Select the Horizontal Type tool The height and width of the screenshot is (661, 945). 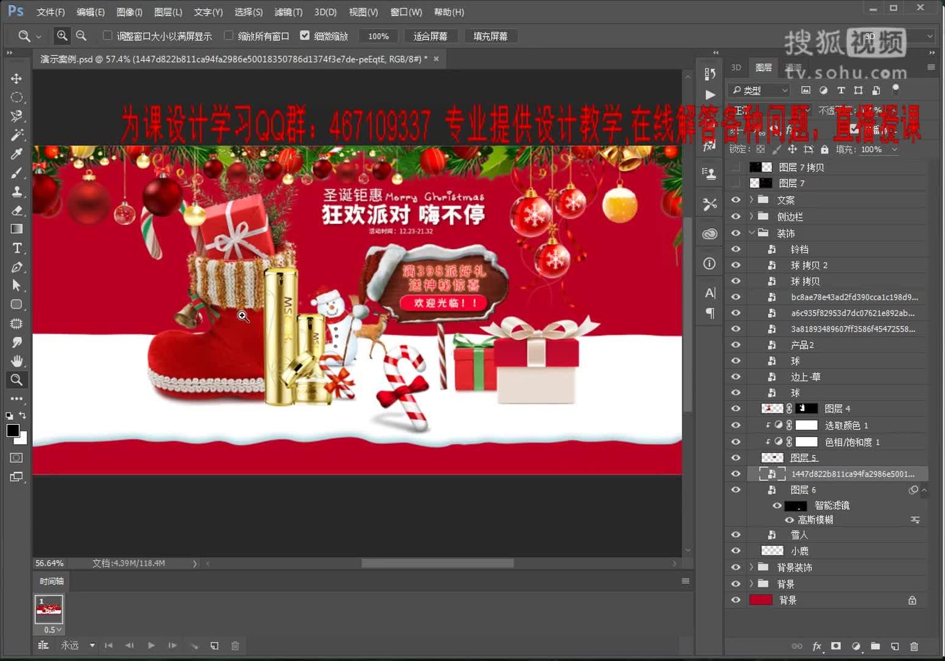pos(17,248)
